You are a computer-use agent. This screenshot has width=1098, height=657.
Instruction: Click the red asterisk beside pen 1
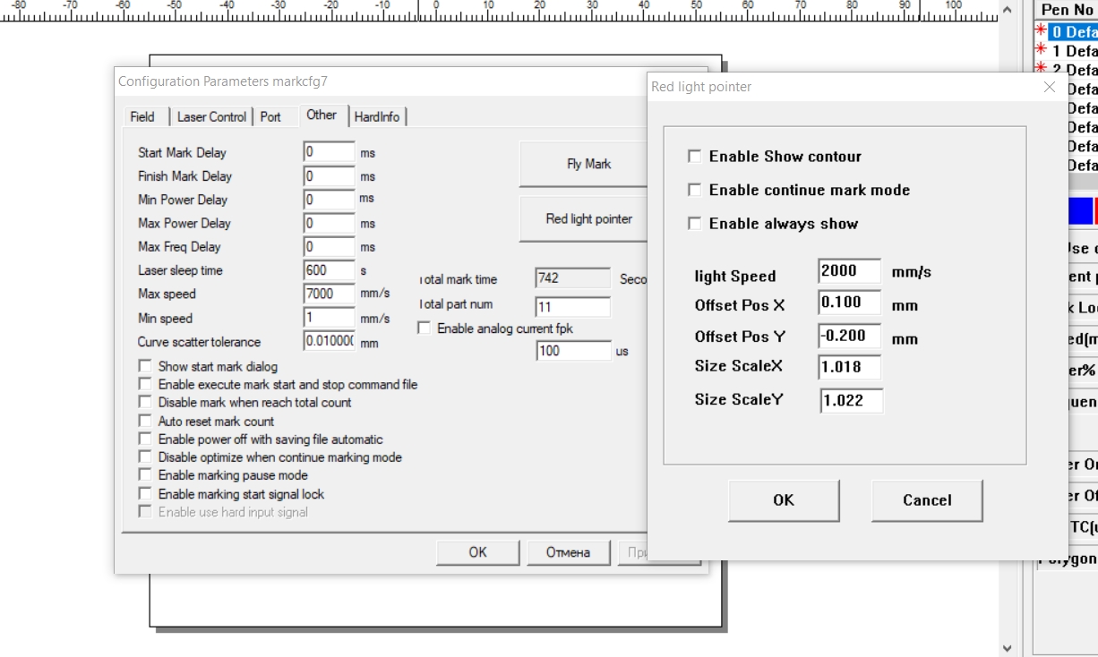(1041, 51)
